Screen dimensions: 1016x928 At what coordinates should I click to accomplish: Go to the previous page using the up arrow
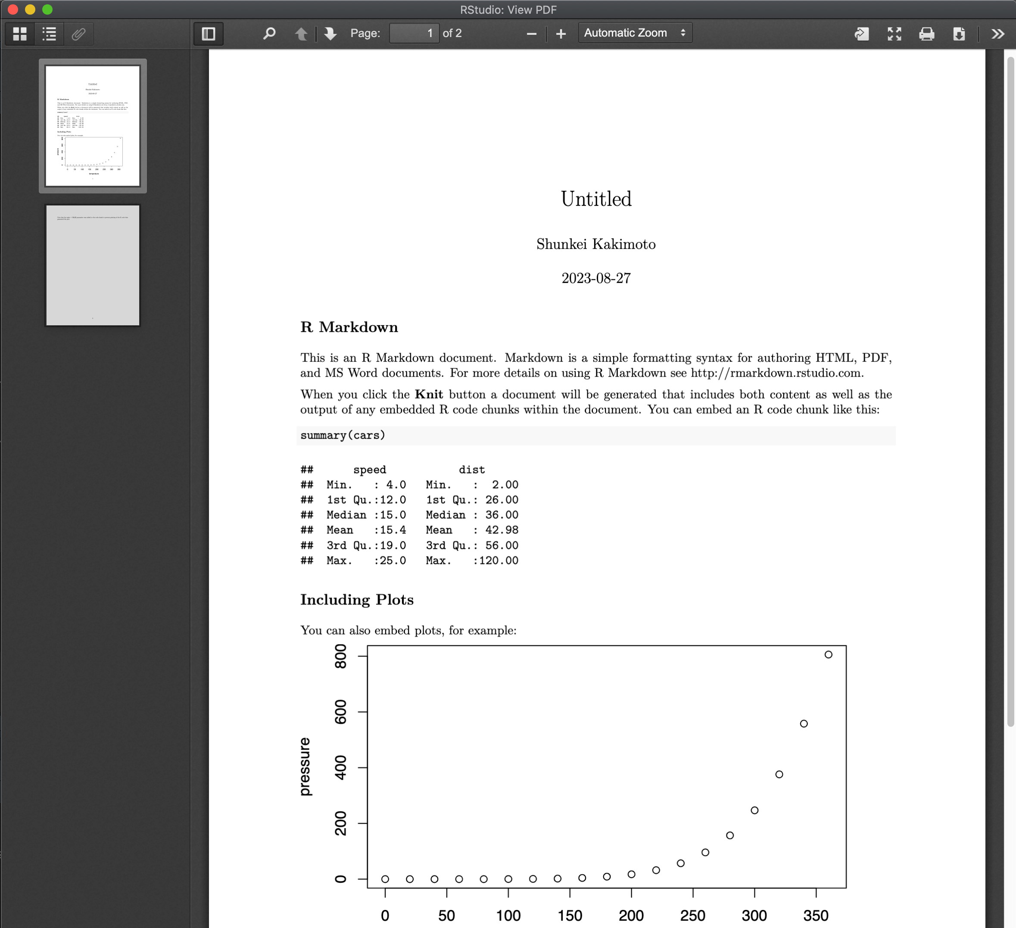coord(301,33)
